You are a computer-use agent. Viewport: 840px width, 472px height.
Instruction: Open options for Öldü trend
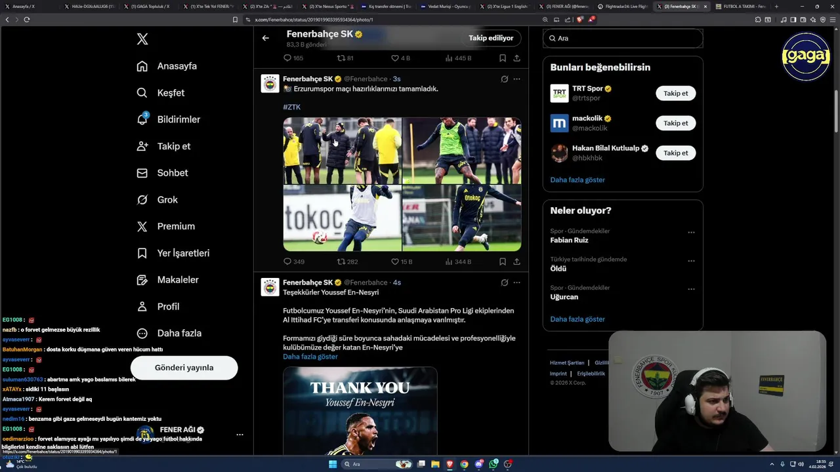(691, 261)
